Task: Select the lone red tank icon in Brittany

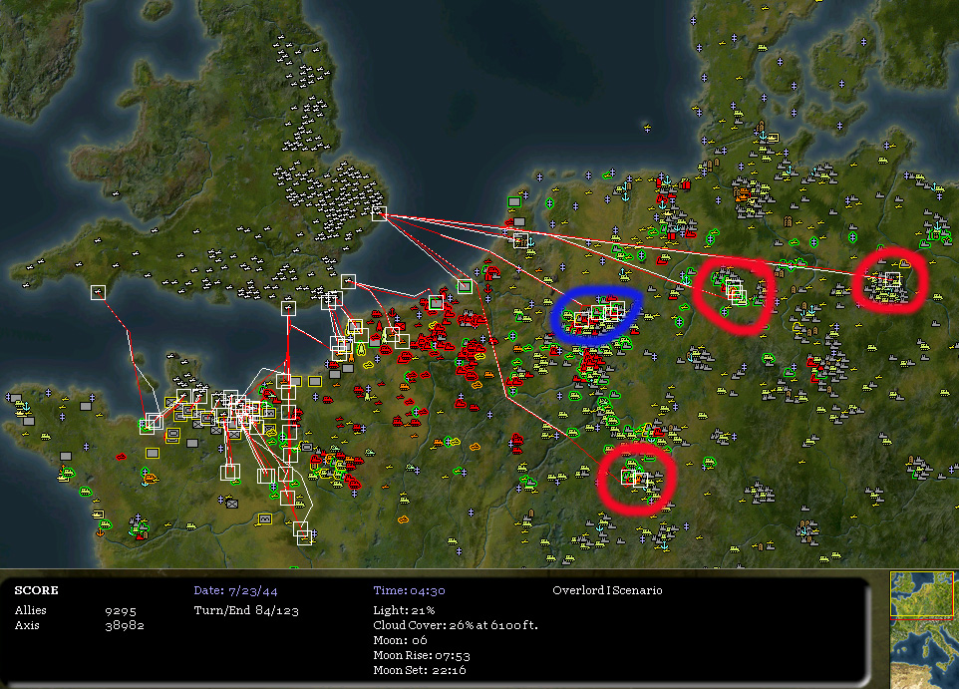Action: (121, 457)
